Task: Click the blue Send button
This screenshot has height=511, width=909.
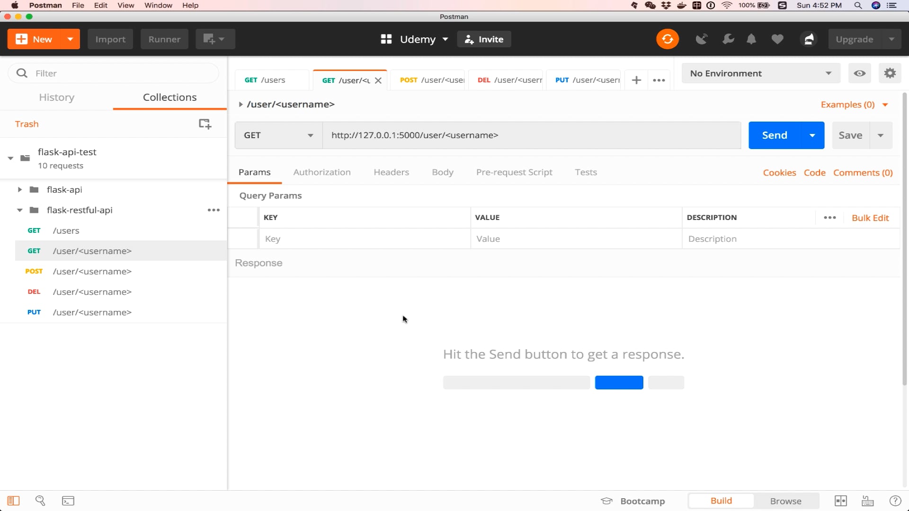Action: click(774, 135)
